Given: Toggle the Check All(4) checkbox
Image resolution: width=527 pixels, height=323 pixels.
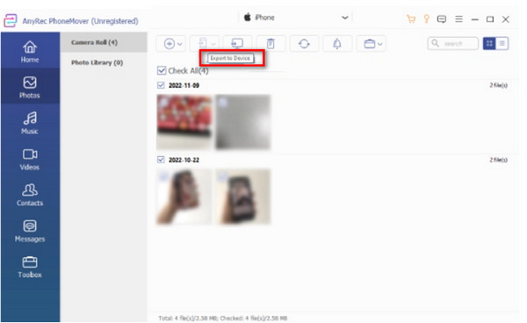Looking at the screenshot, I should pyautogui.click(x=162, y=70).
